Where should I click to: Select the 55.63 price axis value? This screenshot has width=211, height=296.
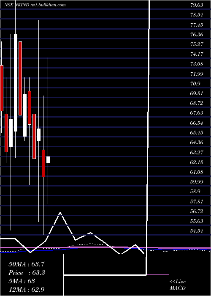tap(197, 221)
